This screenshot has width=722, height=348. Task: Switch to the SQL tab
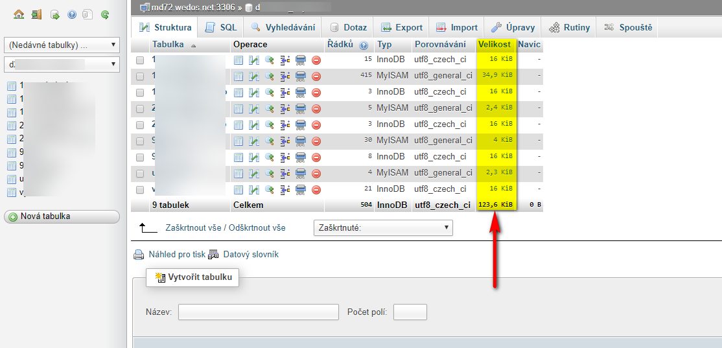[x=221, y=27]
